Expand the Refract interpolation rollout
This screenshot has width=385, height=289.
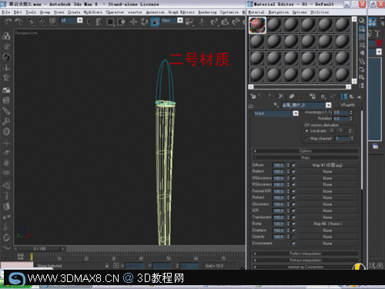[306, 260]
